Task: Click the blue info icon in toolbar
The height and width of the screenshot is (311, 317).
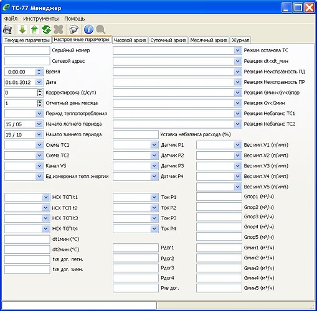Action: click(88, 29)
